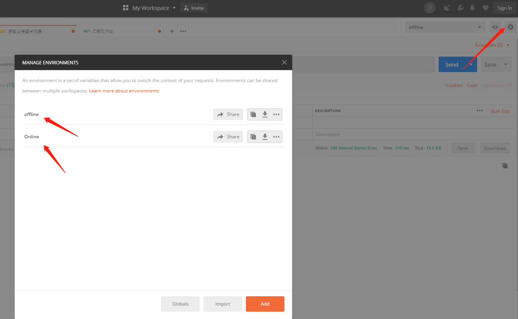The height and width of the screenshot is (319, 518).
Task: Open Learn more about environments link
Action: (x=124, y=91)
